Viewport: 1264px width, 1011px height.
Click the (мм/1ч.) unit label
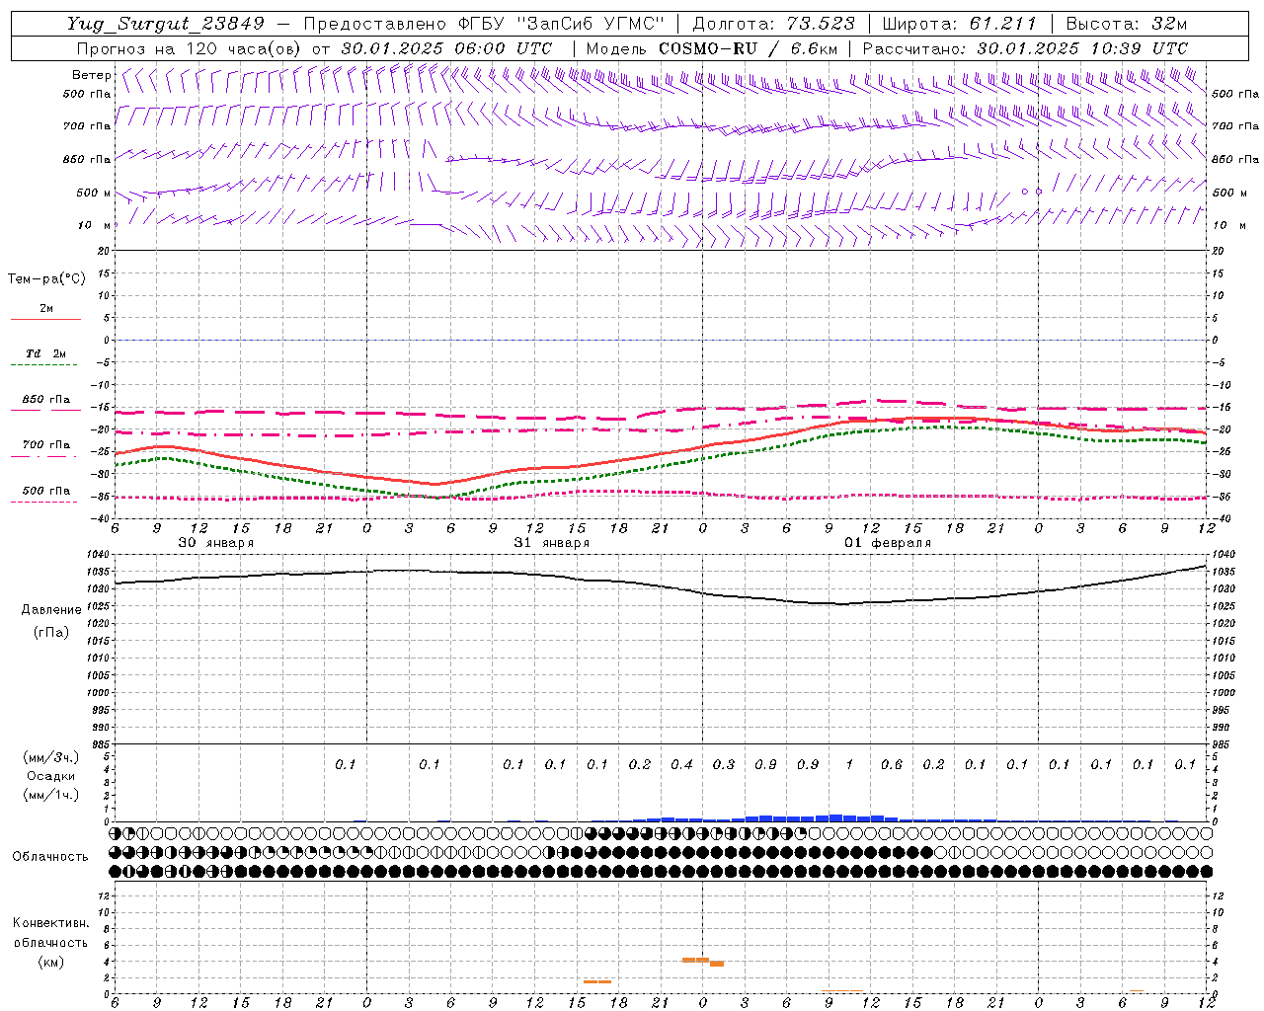pyautogui.click(x=51, y=795)
